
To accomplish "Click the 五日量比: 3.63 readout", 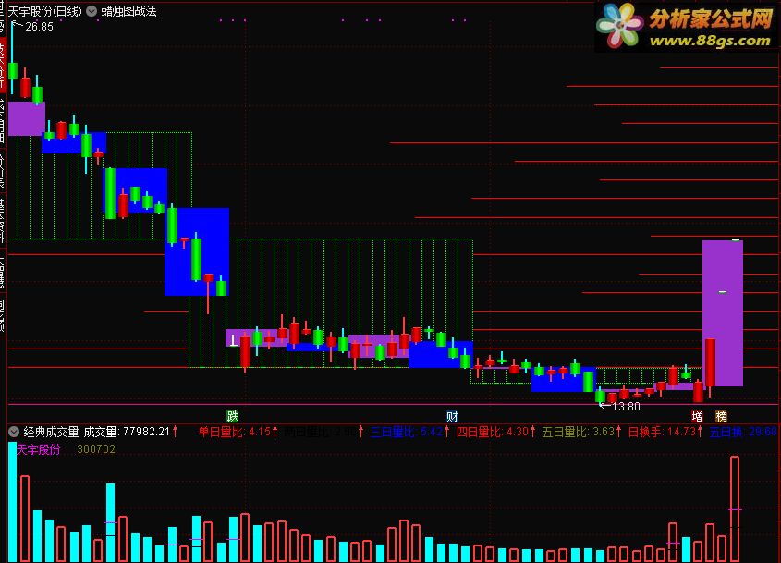I will [579, 432].
